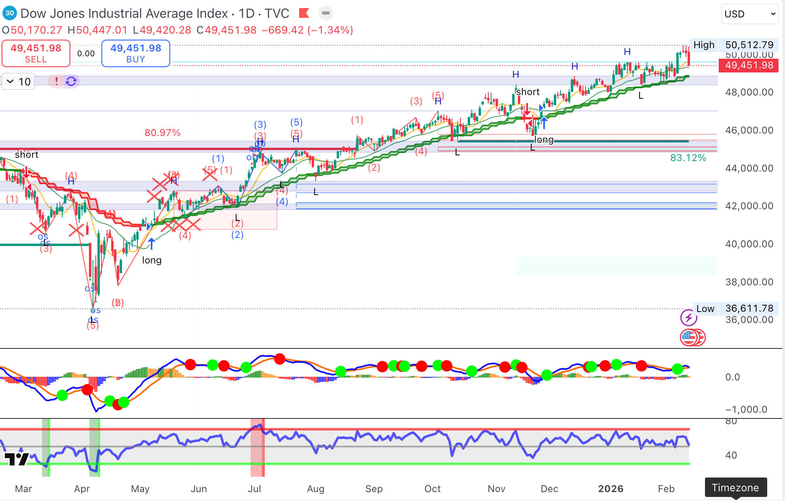Click the blue arrow above 'long' label in May

coord(152,244)
